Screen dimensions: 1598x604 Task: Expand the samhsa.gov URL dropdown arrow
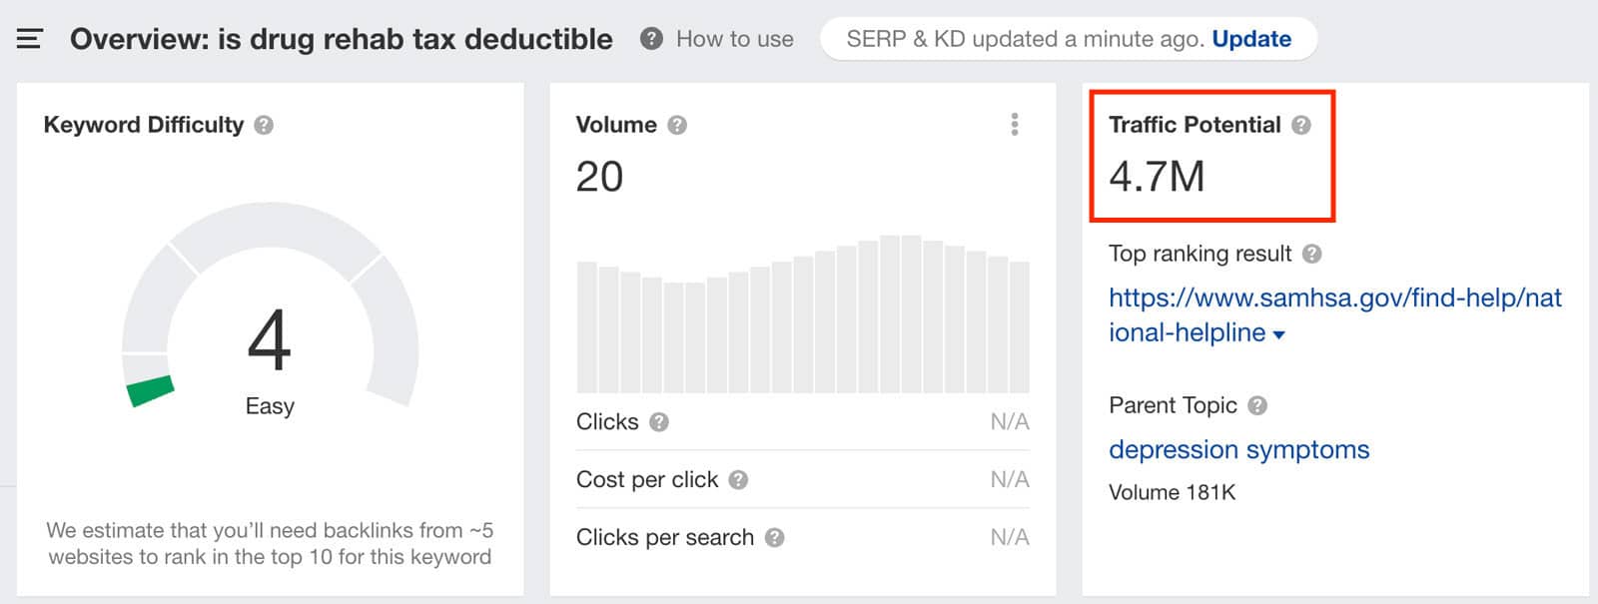click(1279, 335)
